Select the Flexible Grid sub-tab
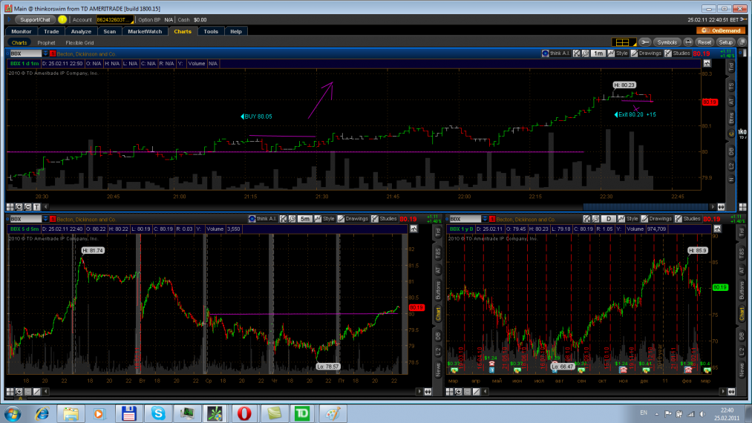Image resolution: width=752 pixels, height=423 pixels. (79, 43)
